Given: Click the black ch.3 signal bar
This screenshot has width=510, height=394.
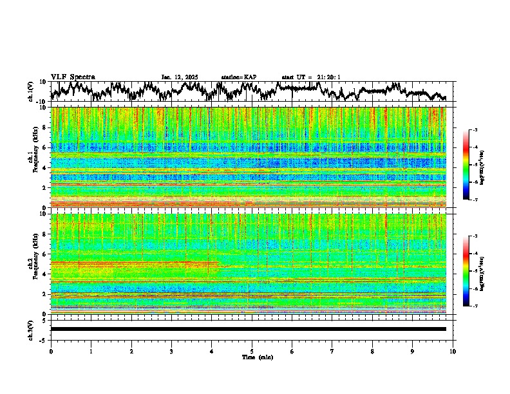Looking at the screenshot, I should [x=249, y=329].
